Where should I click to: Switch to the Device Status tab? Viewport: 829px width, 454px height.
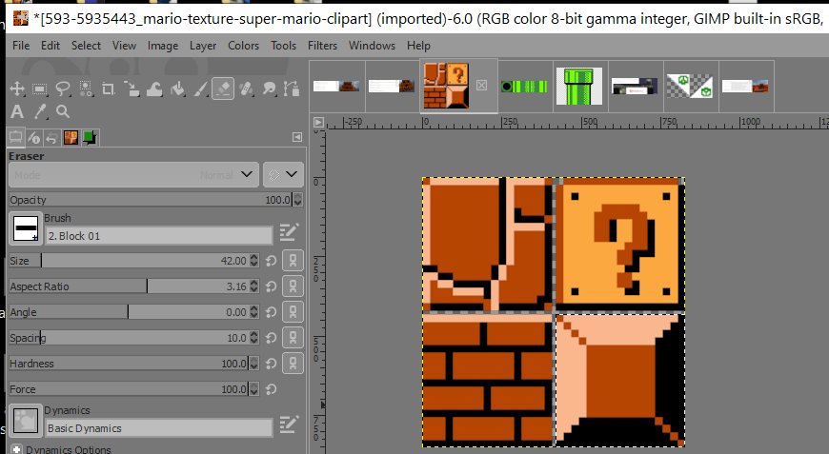click(34, 138)
